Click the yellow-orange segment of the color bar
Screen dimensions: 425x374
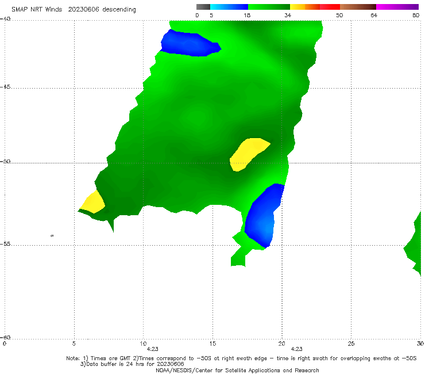coord(305,7)
